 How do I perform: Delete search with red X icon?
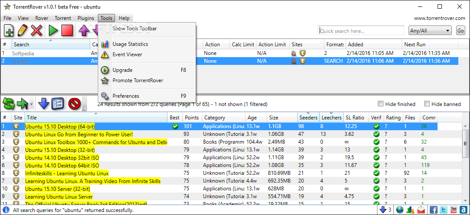(36, 31)
